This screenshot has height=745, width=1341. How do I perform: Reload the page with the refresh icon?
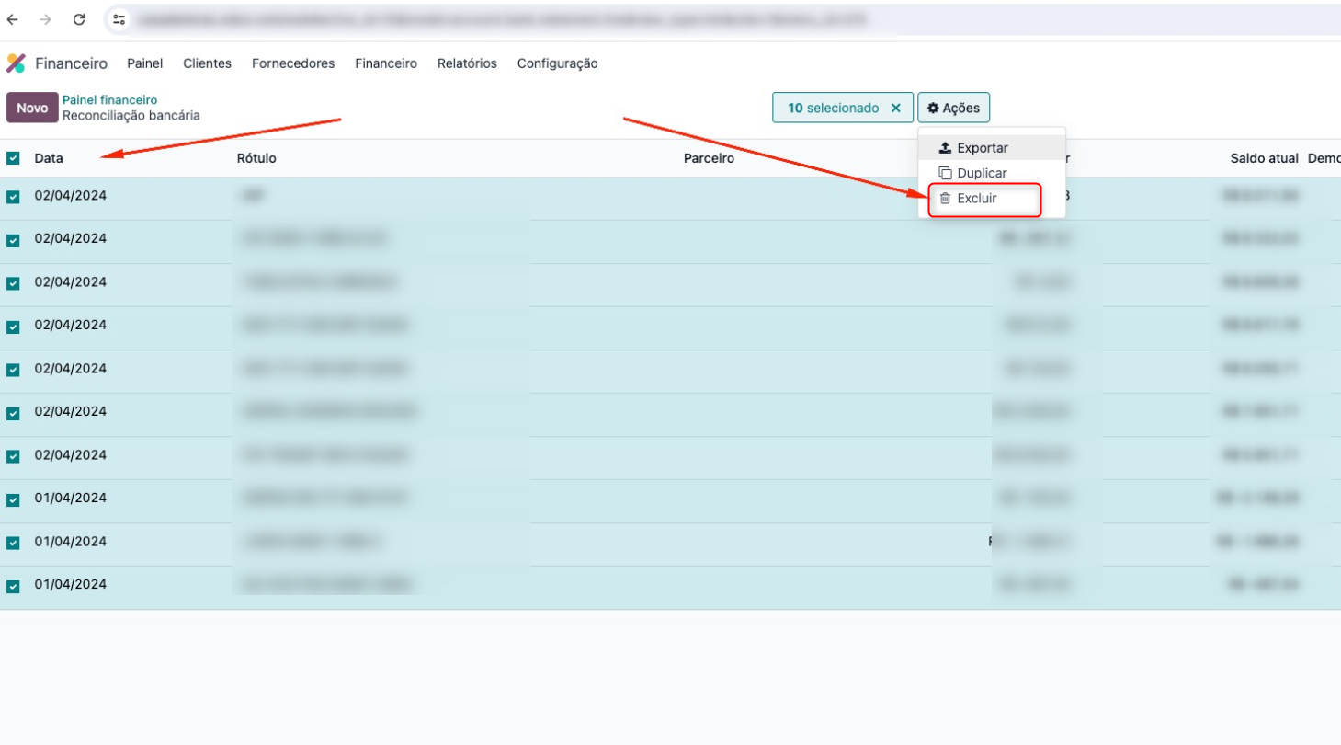coord(79,18)
